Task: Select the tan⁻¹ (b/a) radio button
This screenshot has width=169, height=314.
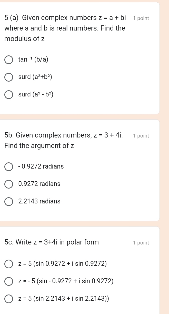Action: [x=9, y=60]
